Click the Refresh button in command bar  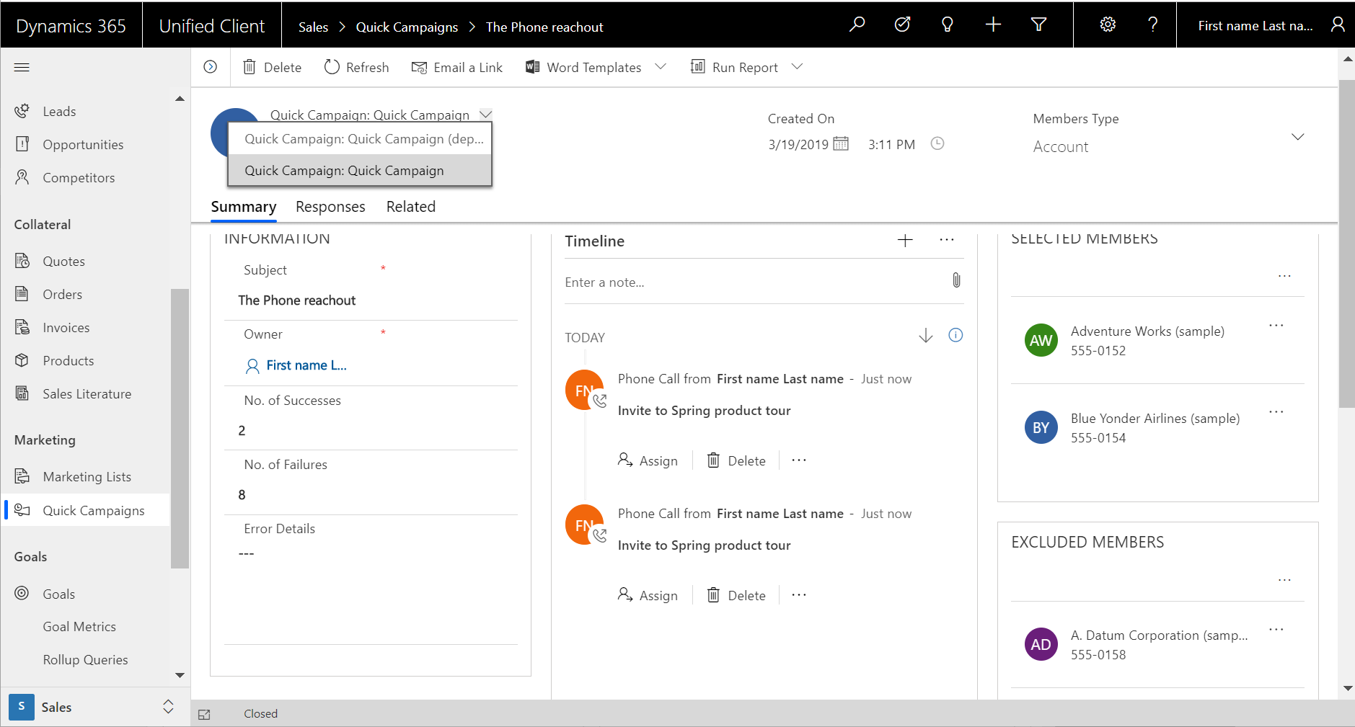(x=357, y=67)
